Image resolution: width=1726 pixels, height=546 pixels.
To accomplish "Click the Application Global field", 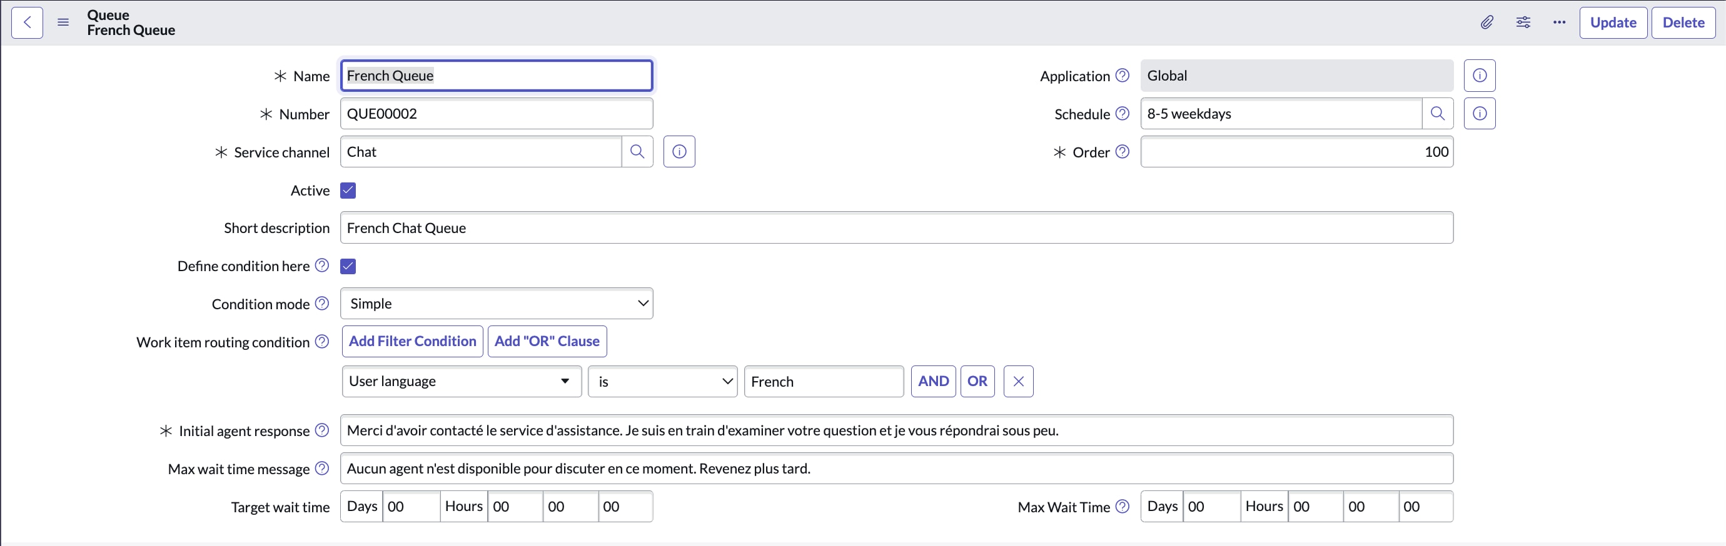I will pyautogui.click(x=1296, y=76).
